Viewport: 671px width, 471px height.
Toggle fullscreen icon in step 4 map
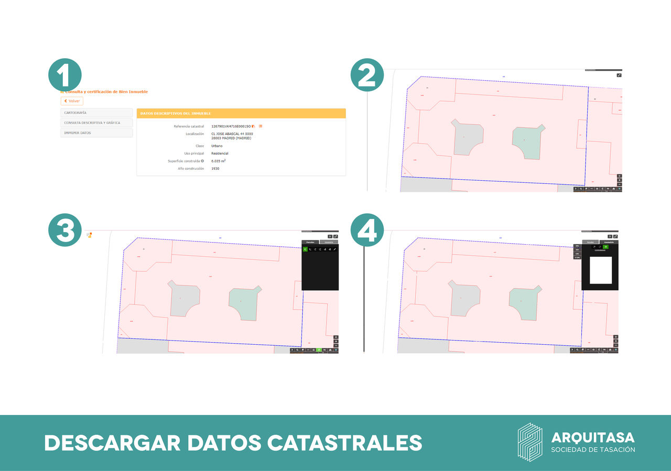(615, 236)
